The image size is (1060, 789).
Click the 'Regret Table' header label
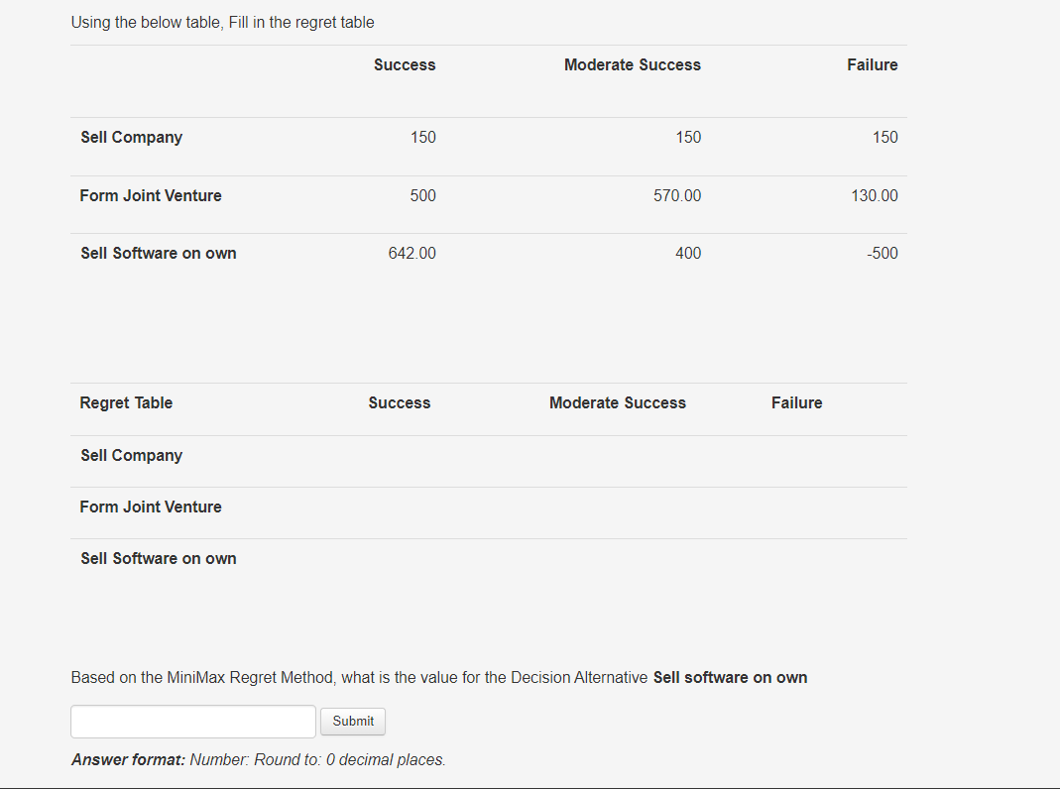126,403
